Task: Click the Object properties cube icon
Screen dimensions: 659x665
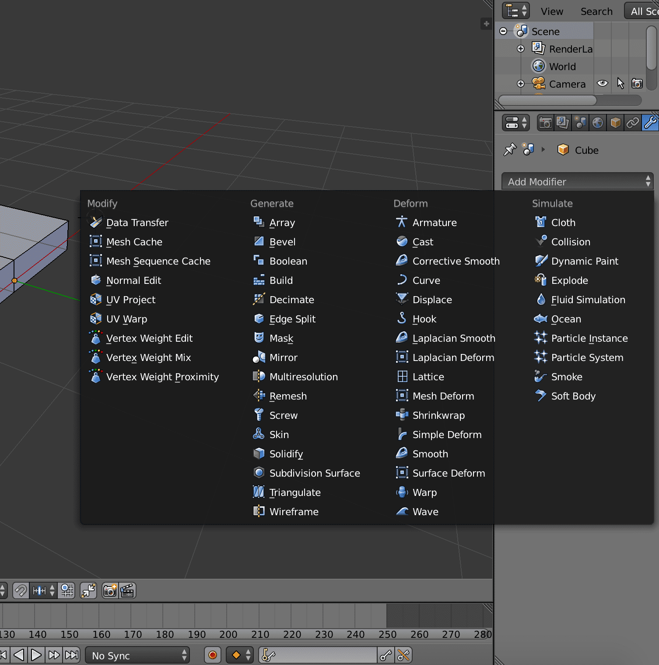Action: click(615, 123)
